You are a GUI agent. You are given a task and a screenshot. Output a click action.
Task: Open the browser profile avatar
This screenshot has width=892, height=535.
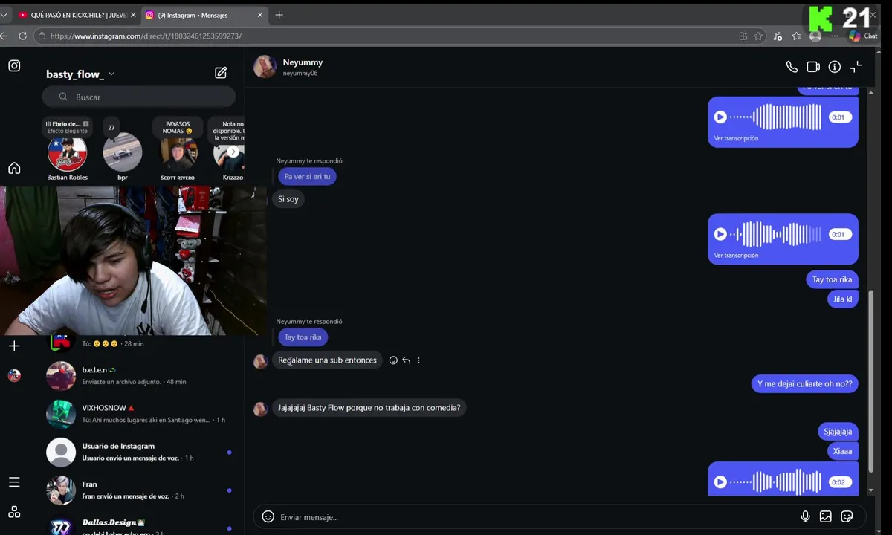coord(815,36)
